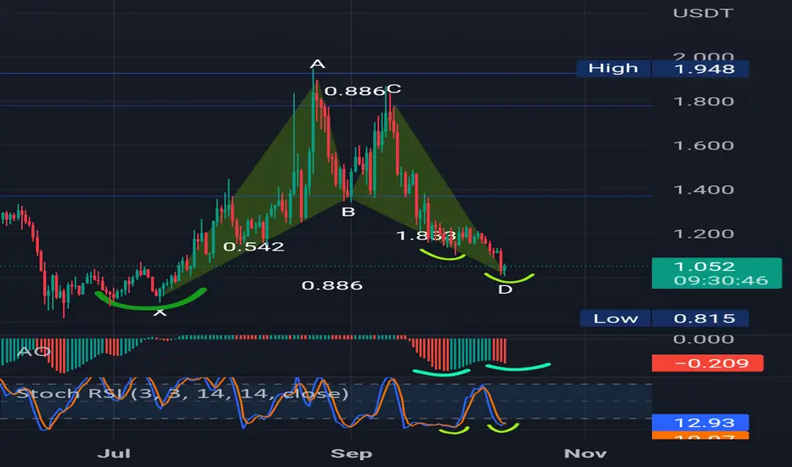Click the 0.886 ratio below point B
Screen dimensions: 792x467
pyautogui.click(x=332, y=286)
